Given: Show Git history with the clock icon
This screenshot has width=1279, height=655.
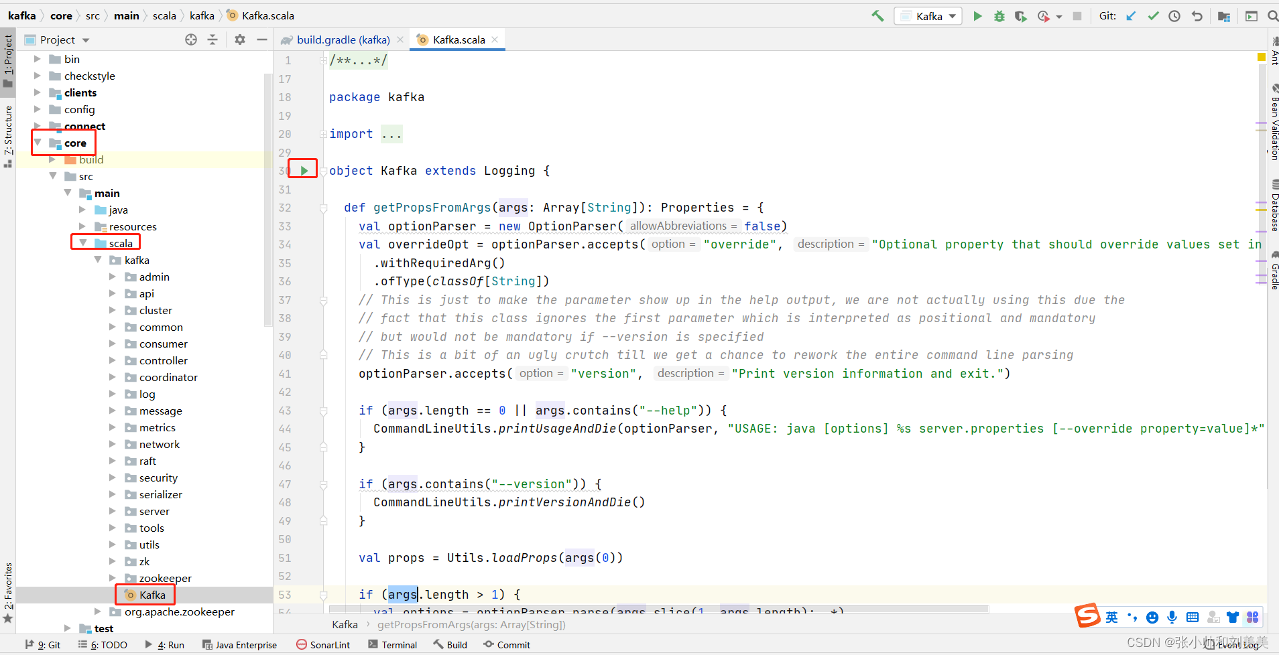Looking at the screenshot, I should pyautogui.click(x=1174, y=16).
